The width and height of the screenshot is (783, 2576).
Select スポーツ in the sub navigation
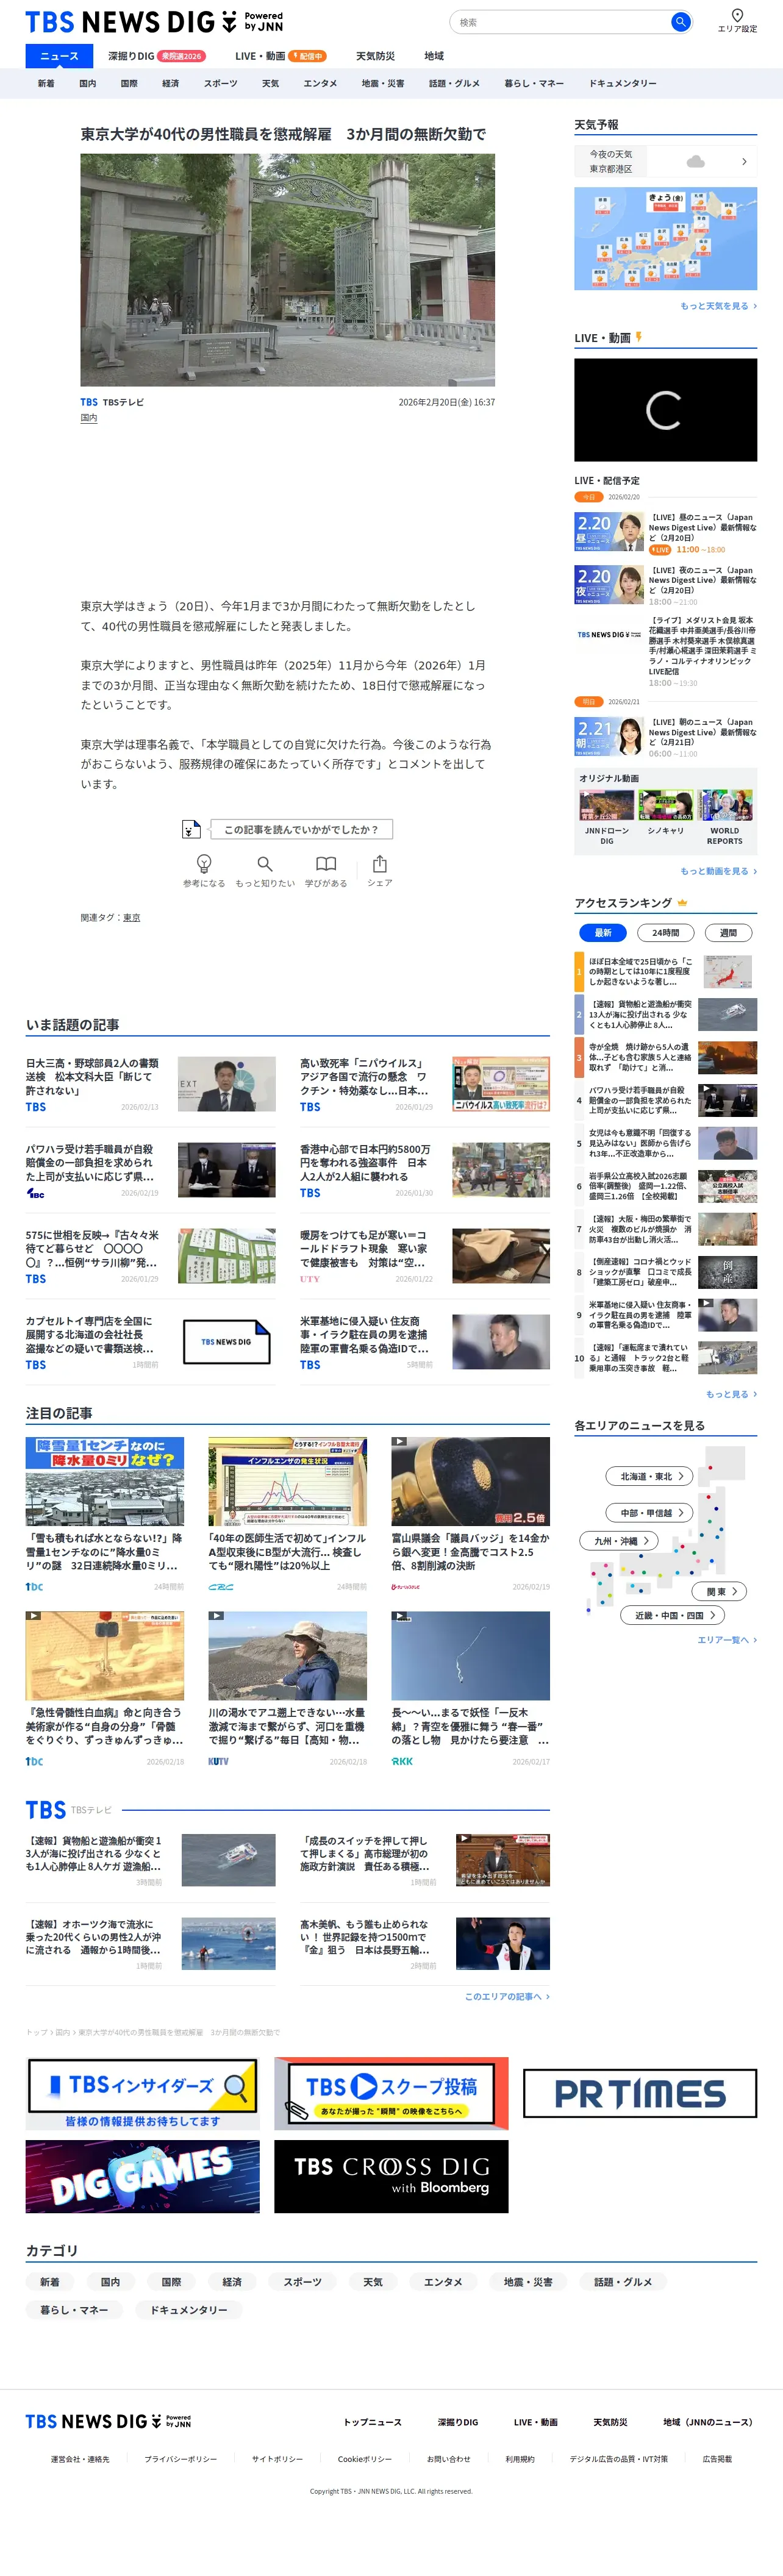pos(221,84)
